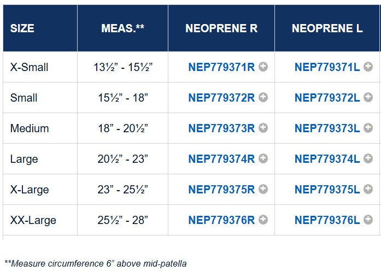Screen dimensions: 381x277
Task: Expand details via plus next to NEP779376R
Action: point(263,220)
